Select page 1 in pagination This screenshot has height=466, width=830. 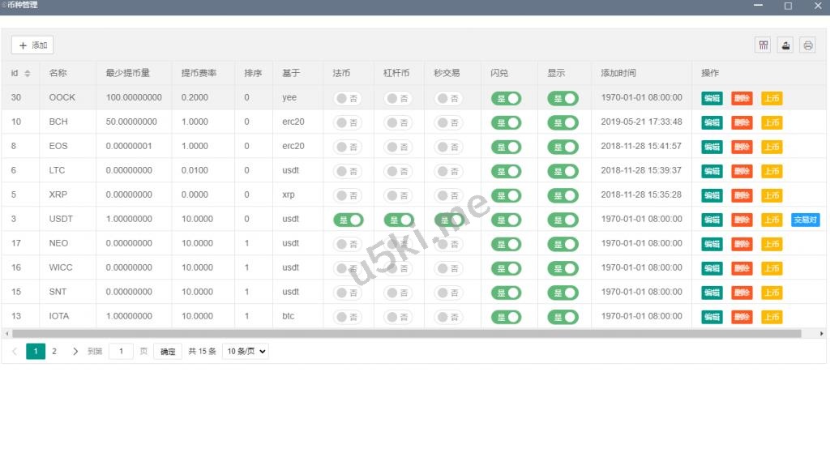pos(36,352)
